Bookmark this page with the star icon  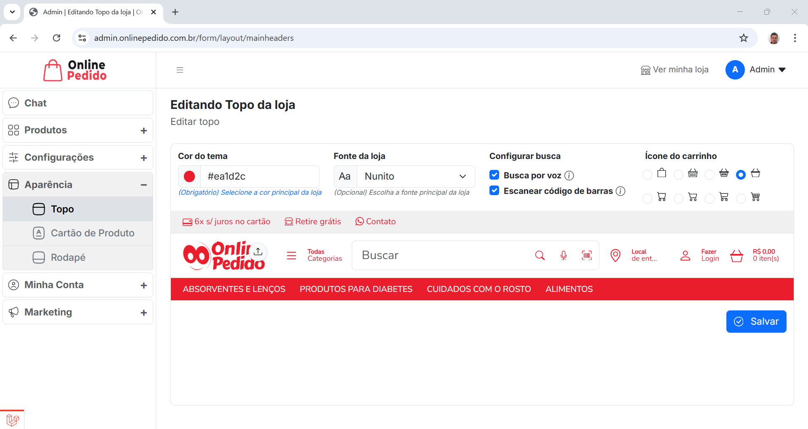click(744, 38)
